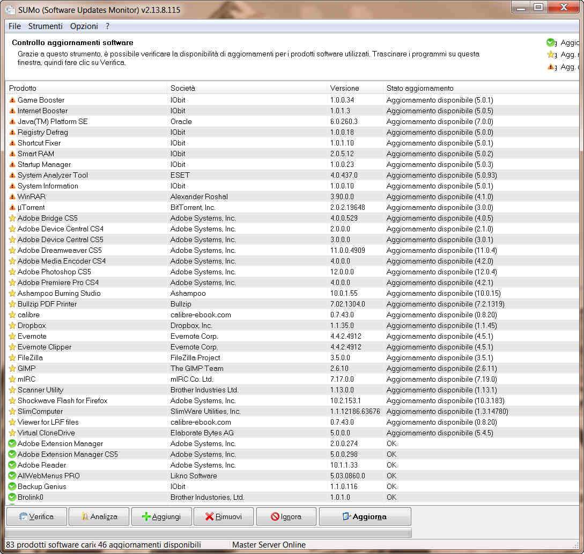Screen dimensions: 584x554
Task: Select the Shortcut Fixer row
Action: click(292, 143)
